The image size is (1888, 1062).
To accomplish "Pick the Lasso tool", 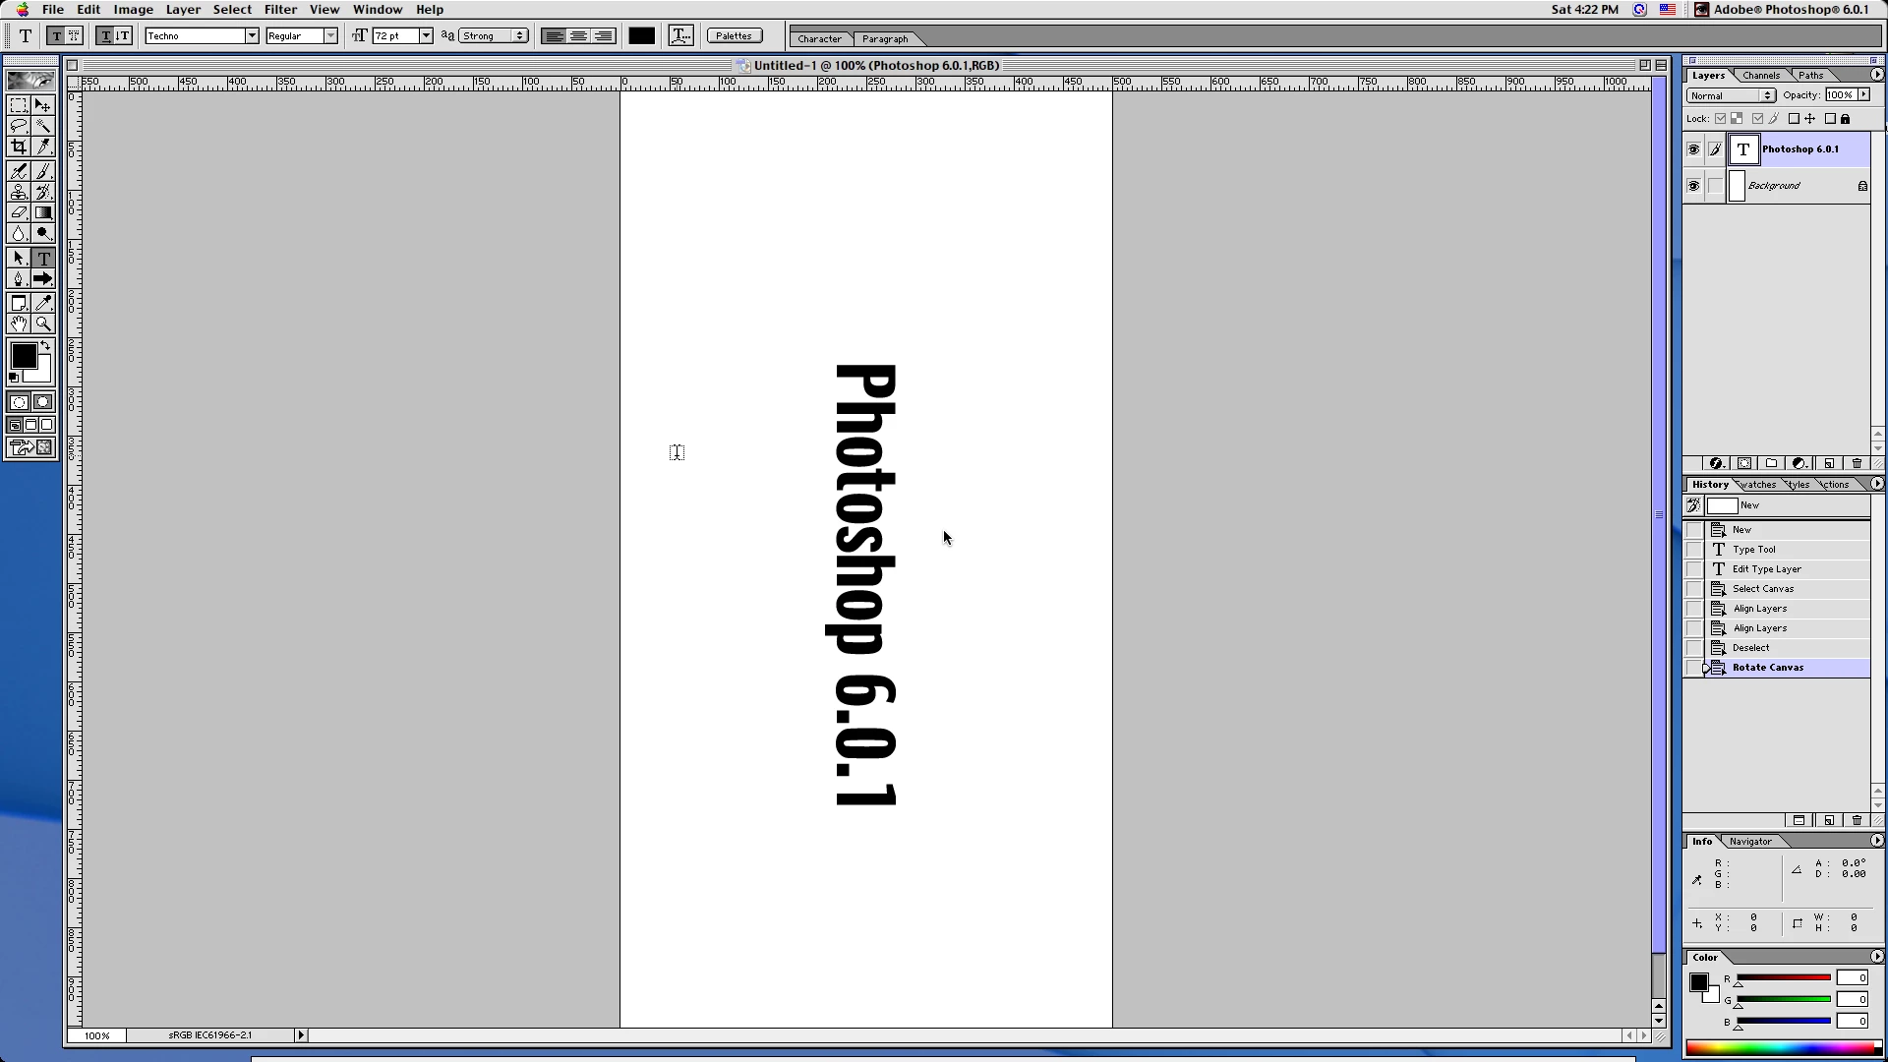I will click(18, 126).
